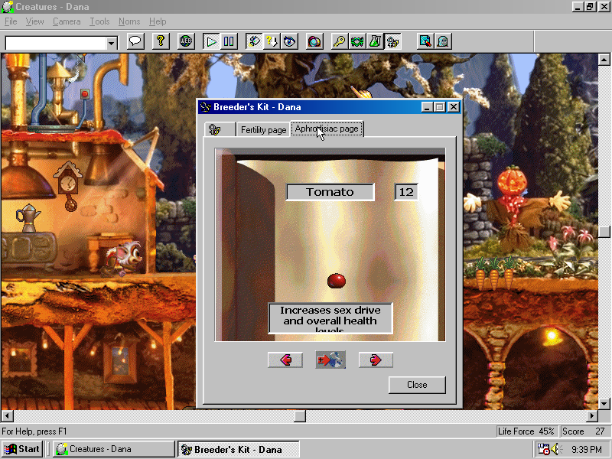Click the quantity value 12
This screenshot has width=612, height=459.
coord(406,192)
